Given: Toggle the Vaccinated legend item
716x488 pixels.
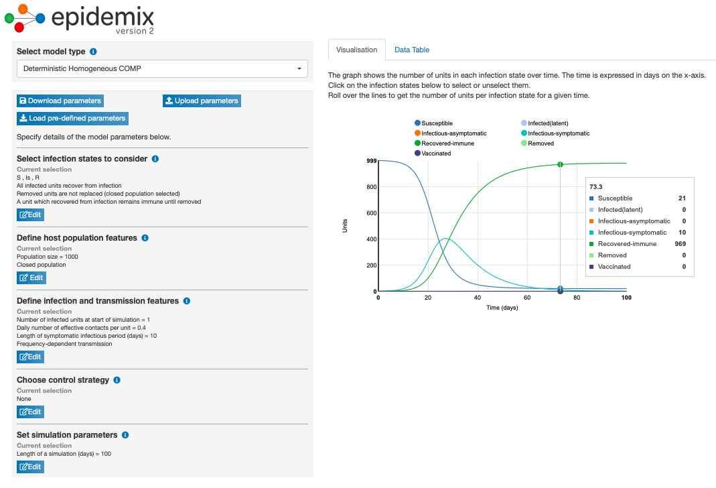Looking at the screenshot, I should pos(433,154).
